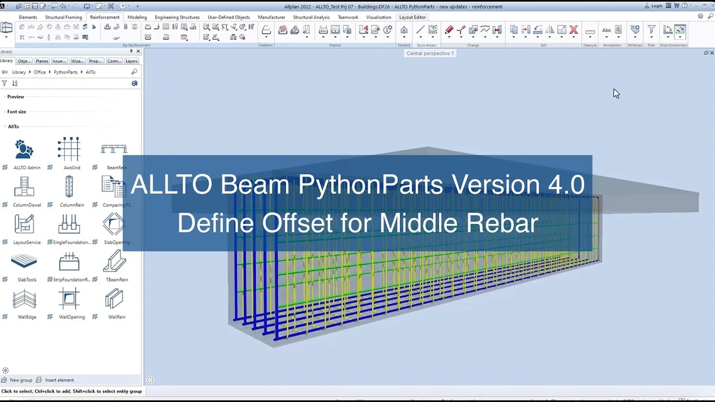Click the Sections tool icon
Screen dimensions: 715x402
point(404,30)
